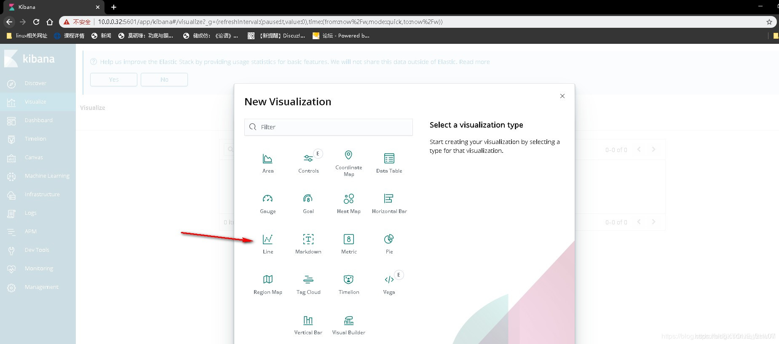Select the Timelion visualization type in the dialog
Image resolution: width=779 pixels, height=344 pixels.
(x=348, y=285)
